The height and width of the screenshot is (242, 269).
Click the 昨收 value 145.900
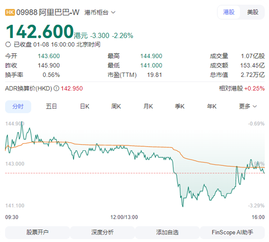(x=49, y=65)
